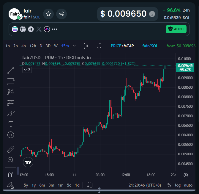Expand the timeframe dropdown chevron
This screenshot has height=194, width=199.
click(x=74, y=46)
